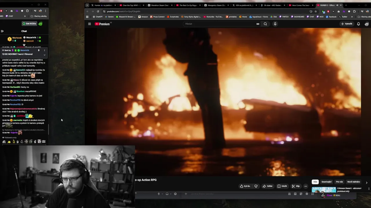Click chat username Hurikan88

pos(15,87)
